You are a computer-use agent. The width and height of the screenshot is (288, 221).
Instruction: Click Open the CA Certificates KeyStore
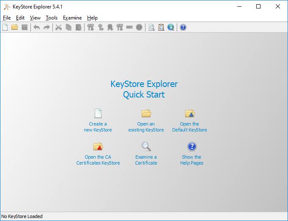coord(98,154)
